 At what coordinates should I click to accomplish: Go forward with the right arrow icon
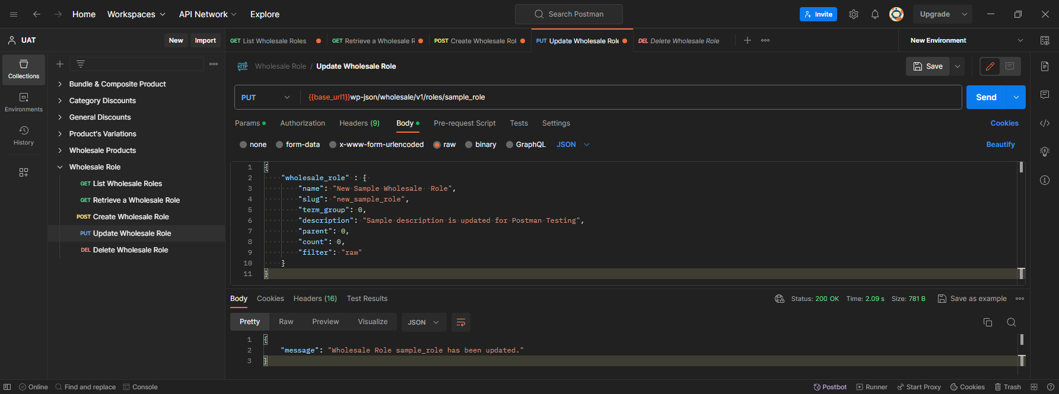tap(58, 14)
